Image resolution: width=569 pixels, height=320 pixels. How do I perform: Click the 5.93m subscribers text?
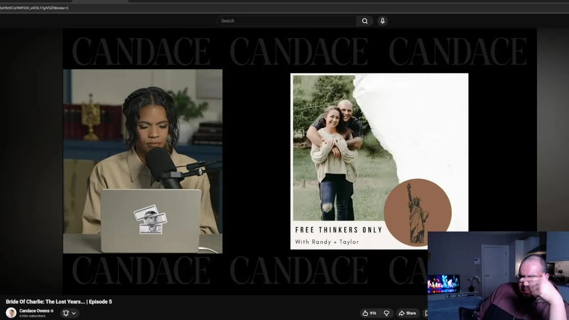pyautogui.click(x=32, y=316)
